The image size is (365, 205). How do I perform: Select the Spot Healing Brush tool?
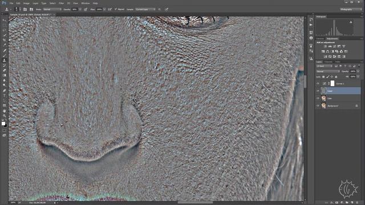point(4,50)
